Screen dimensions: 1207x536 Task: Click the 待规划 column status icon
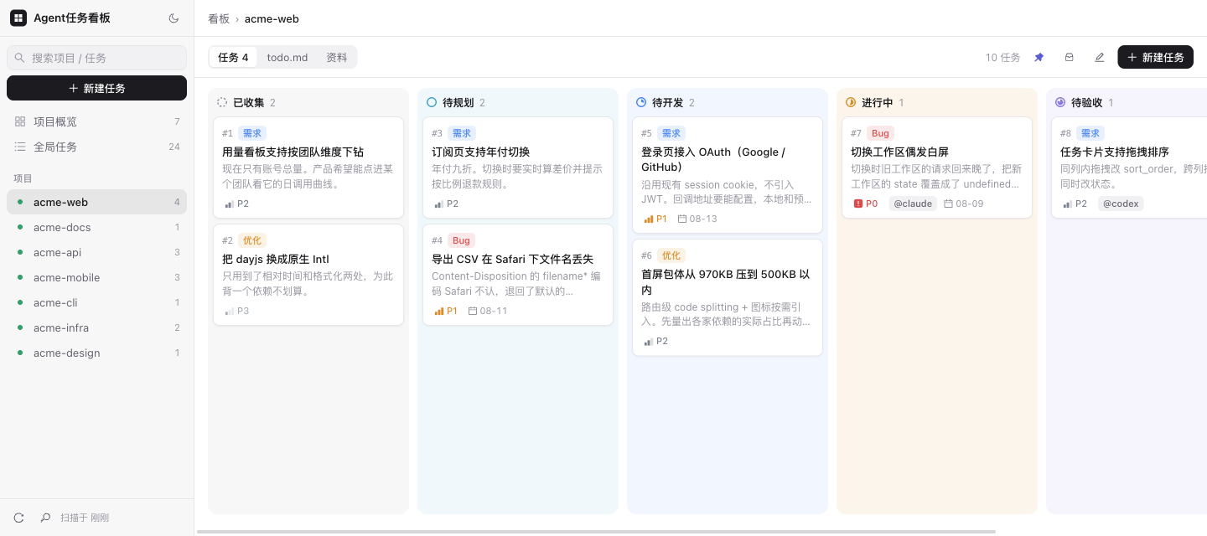(x=432, y=102)
